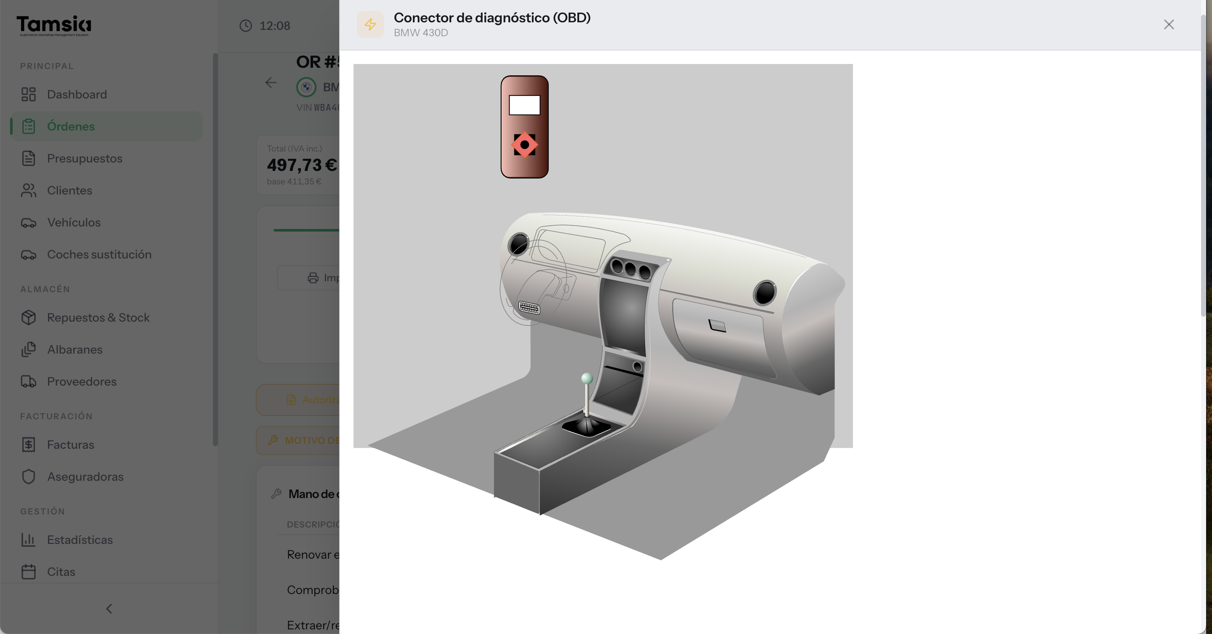Click the 'Conector de diagnóstico (OBD)' title
The height and width of the screenshot is (634, 1212).
pyautogui.click(x=492, y=18)
